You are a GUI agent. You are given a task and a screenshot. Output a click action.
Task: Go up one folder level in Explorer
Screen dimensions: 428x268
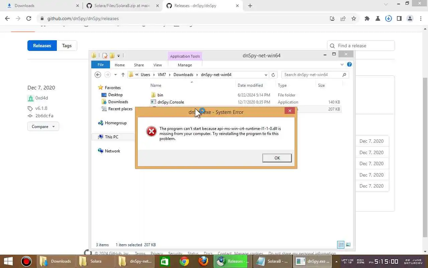[x=123, y=75]
